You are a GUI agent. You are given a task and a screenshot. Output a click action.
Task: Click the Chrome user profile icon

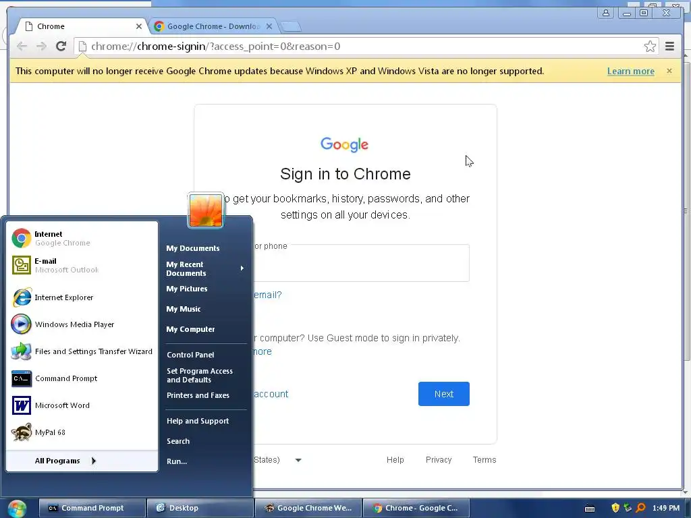(x=606, y=13)
